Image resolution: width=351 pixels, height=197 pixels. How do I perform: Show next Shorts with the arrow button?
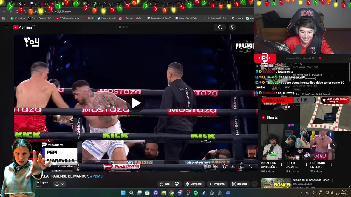[x=333, y=145]
